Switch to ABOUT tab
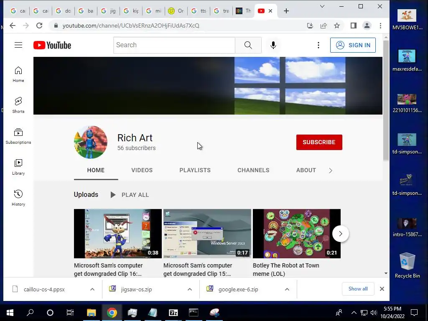Image resolution: width=428 pixels, height=321 pixels. coord(306,171)
